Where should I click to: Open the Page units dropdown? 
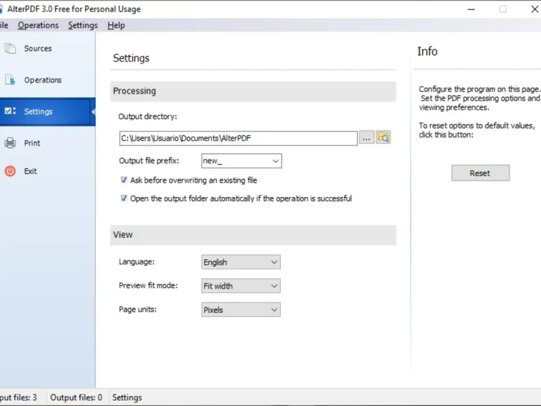[241, 310]
